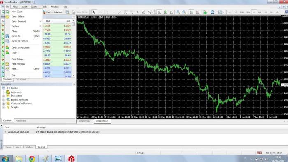Open the Window menu

pyautogui.click(x=55, y=7)
